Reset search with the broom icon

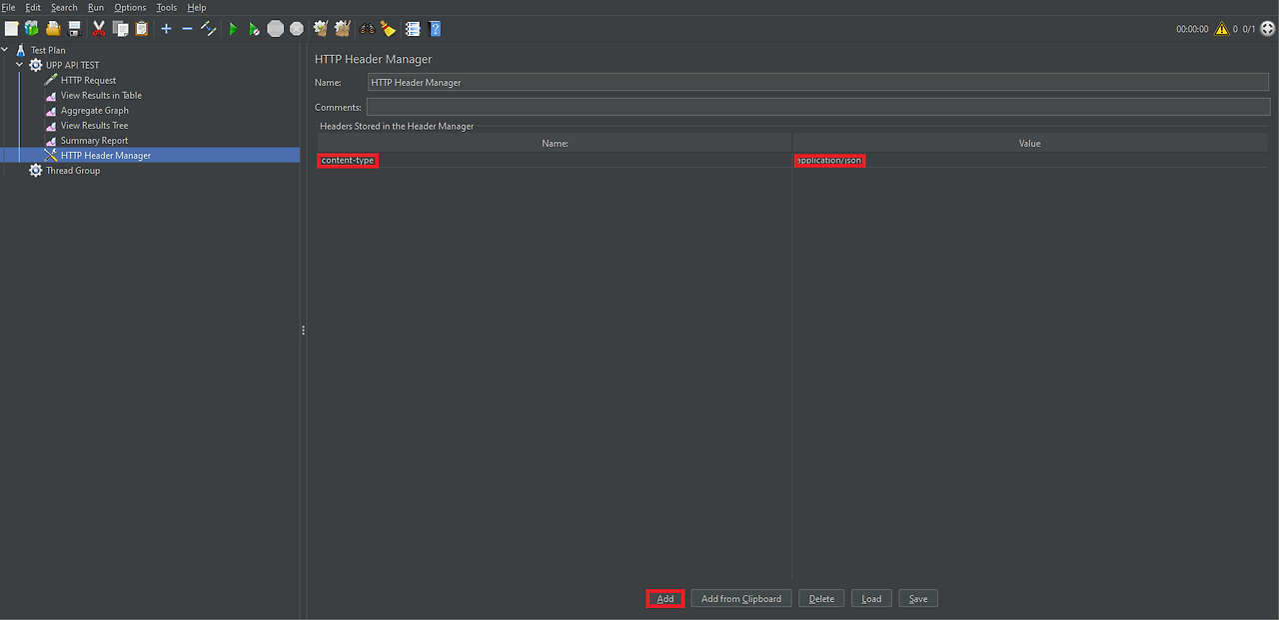point(388,29)
